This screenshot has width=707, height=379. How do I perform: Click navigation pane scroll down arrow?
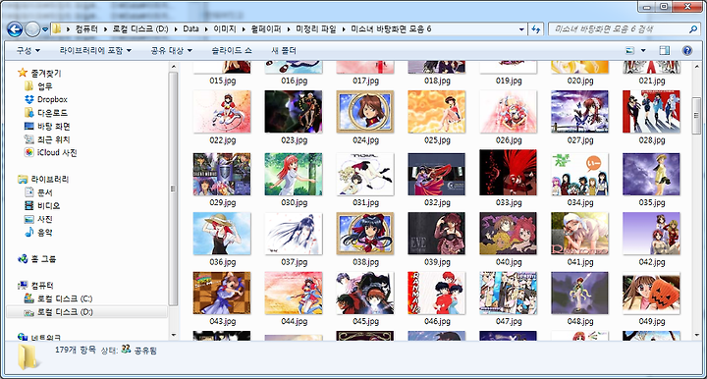coord(174,335)
